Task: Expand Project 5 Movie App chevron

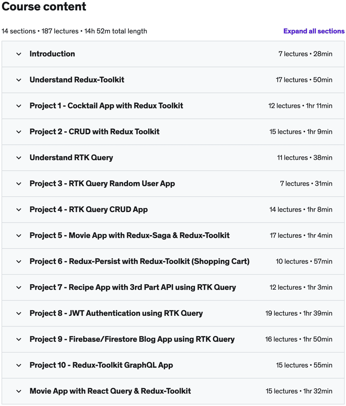Action: tap(19, 235)
